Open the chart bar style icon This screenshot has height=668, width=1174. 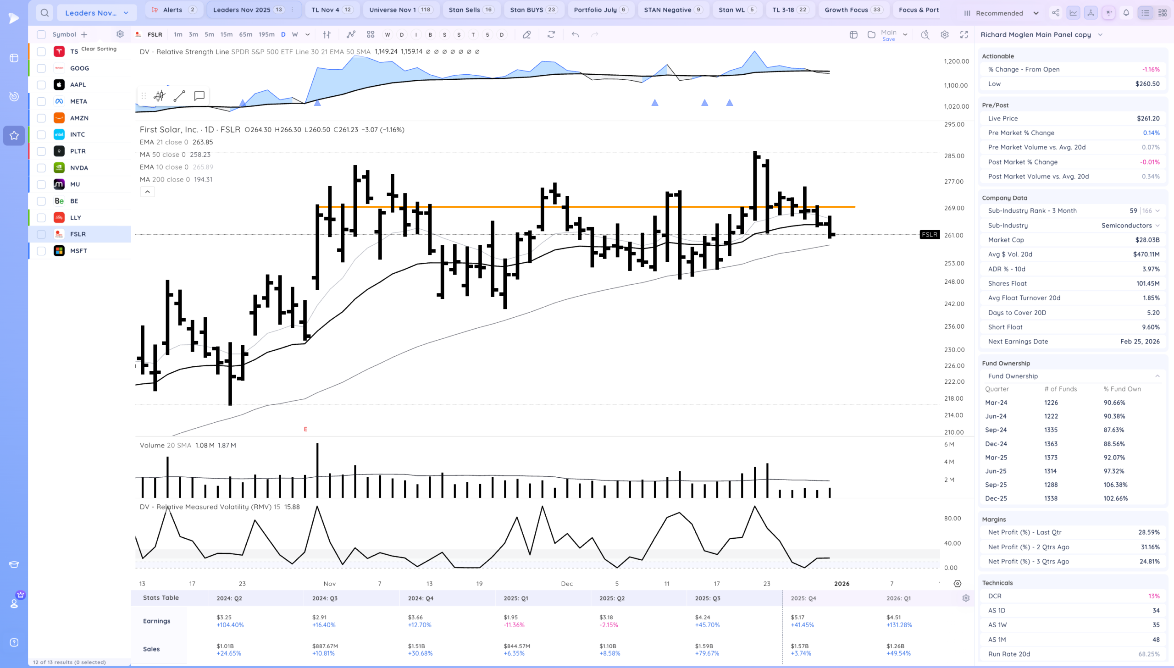pos(327,34)
